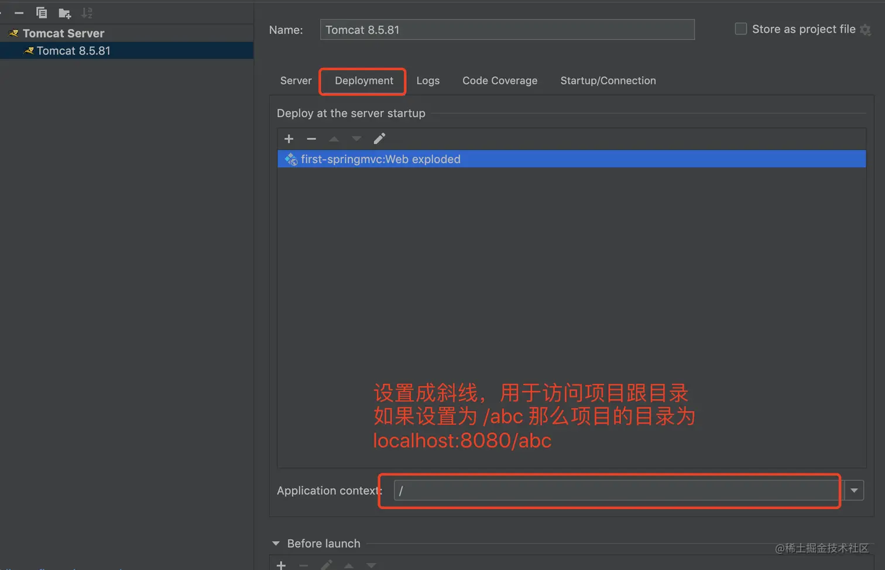Move the deployment artifact down
Viewport: 885px width, 570px height.
(356, 139)
